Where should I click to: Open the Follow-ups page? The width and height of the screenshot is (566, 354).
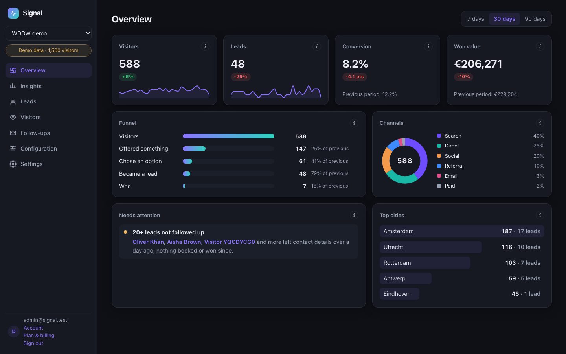point(48,133)
